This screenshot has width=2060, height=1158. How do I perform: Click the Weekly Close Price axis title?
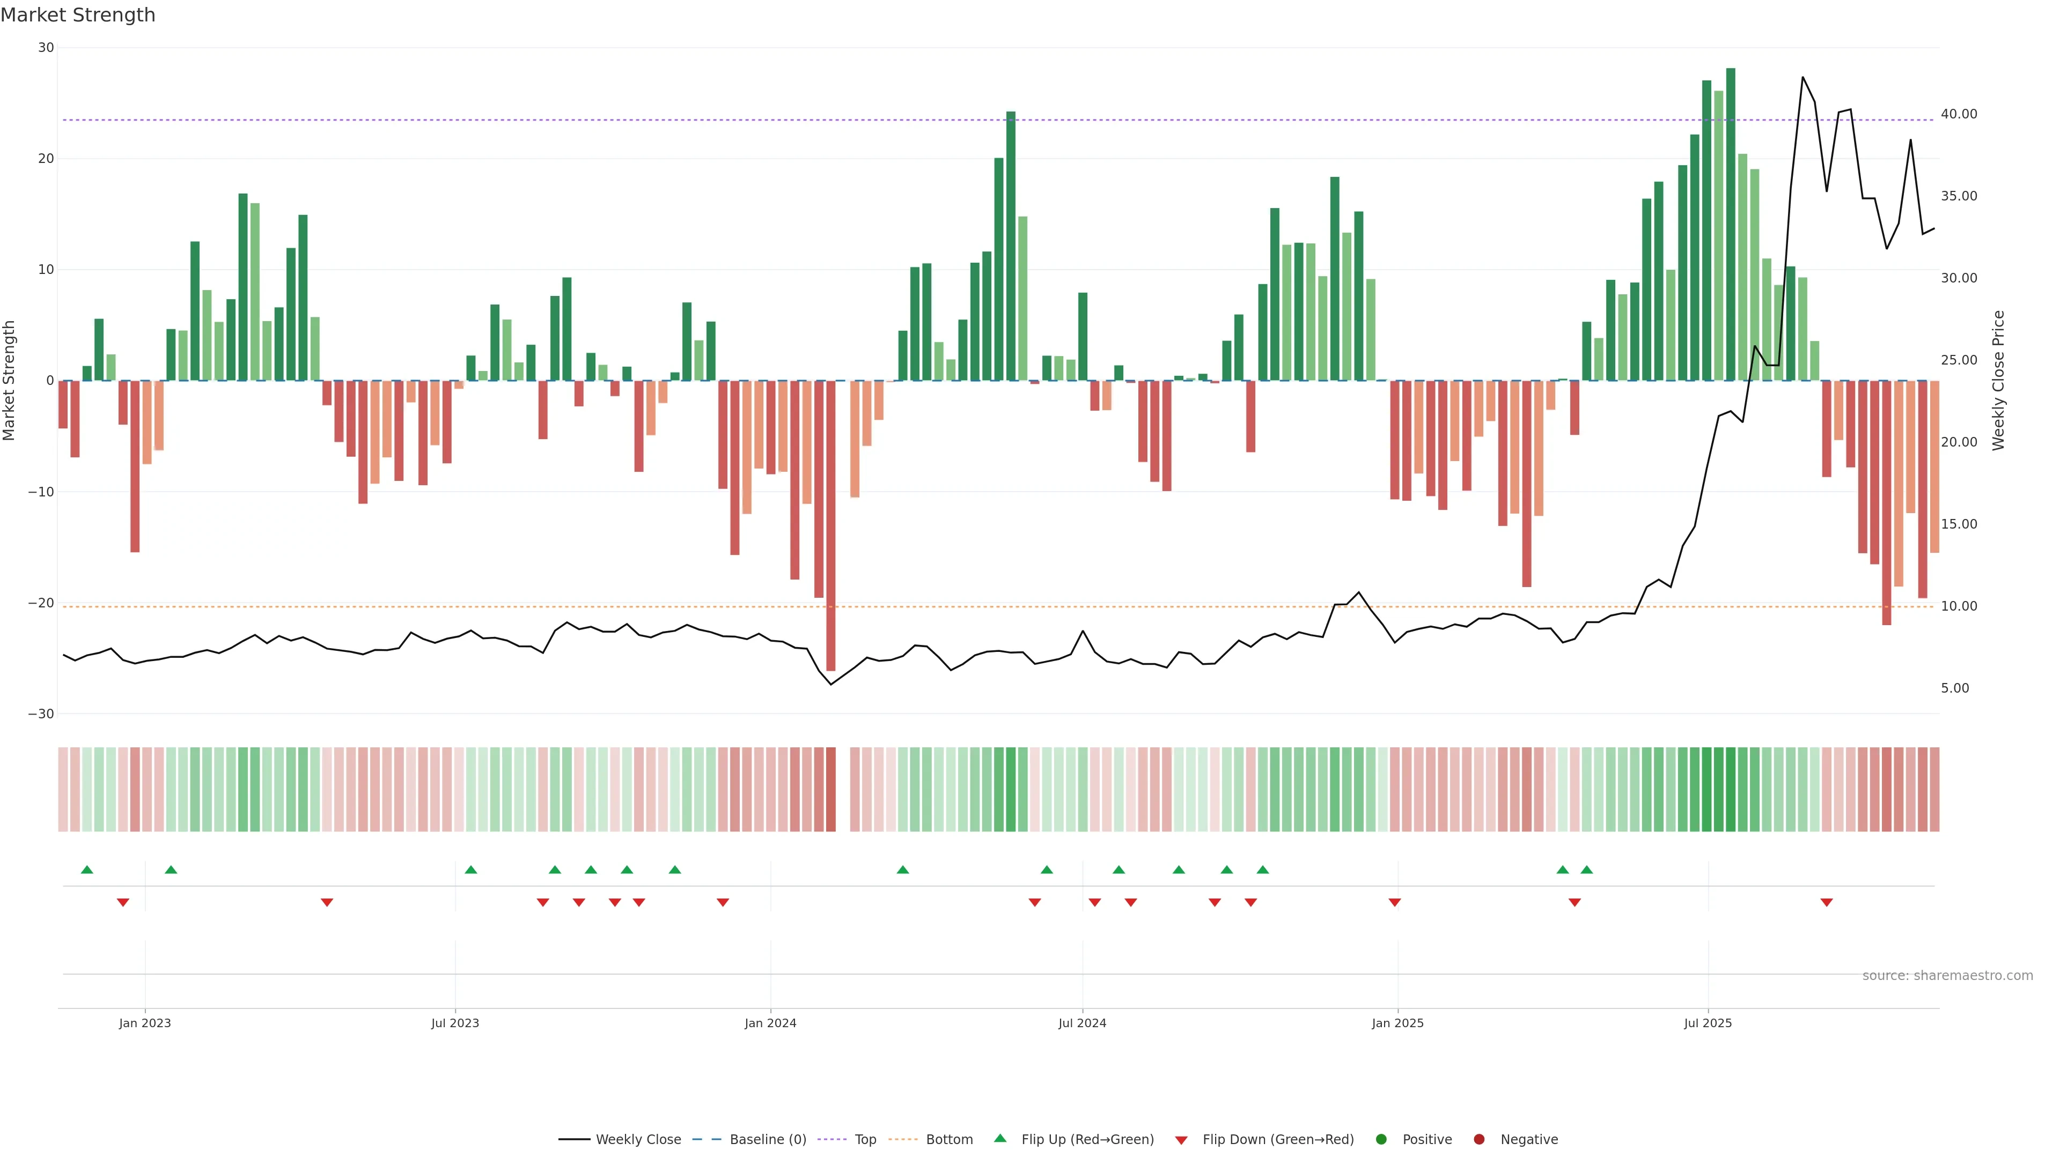1998,381
